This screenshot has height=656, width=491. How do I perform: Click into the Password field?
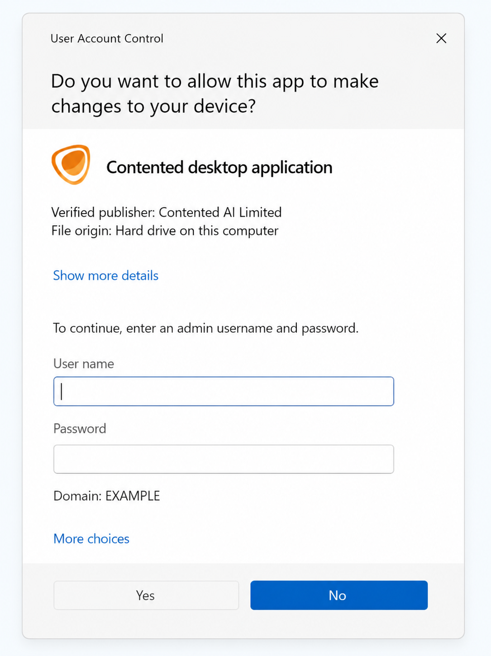point(224,459)
